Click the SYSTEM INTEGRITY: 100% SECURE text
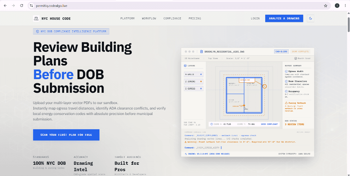The height and width of the screenshot is (176, 350). [x=294, y=154]
